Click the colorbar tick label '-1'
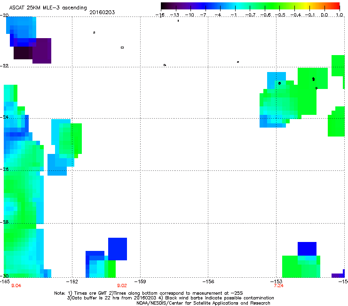This screenshot has width=348, height=306. click(234, 15)
